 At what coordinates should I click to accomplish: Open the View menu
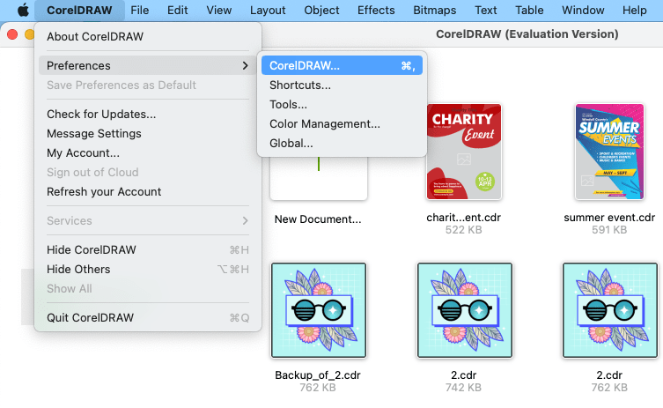[218, 11]
